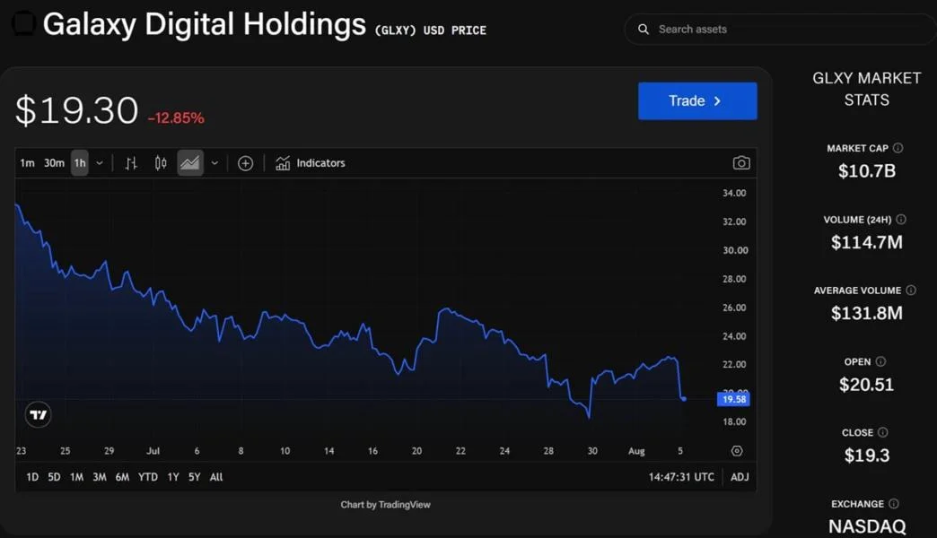The height and width of the screenshot is (538, 937).
Task: Show Open price info icon
Action: 880,361
